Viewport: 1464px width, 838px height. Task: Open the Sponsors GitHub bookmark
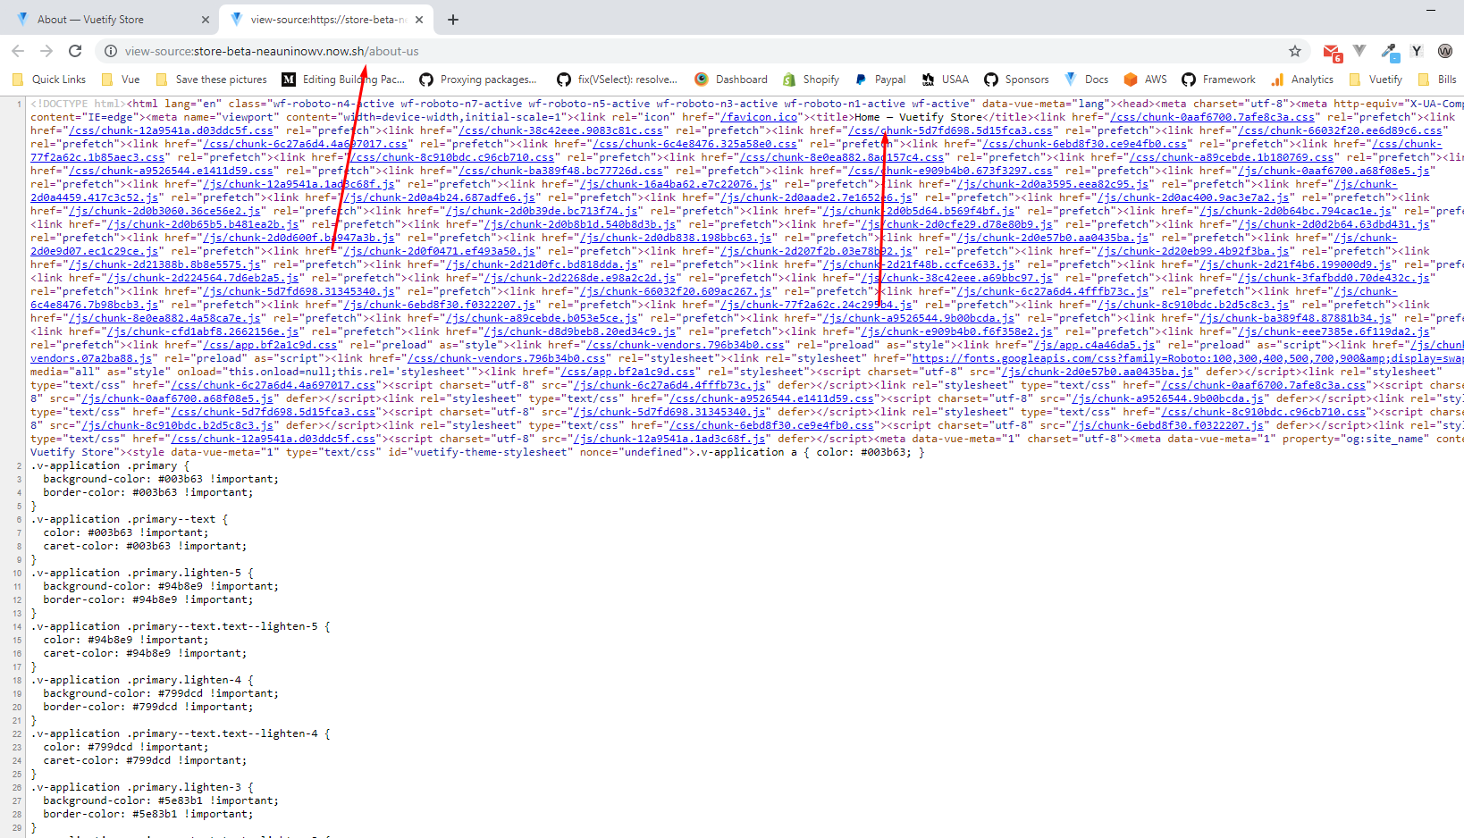[x=1016, y=80]
